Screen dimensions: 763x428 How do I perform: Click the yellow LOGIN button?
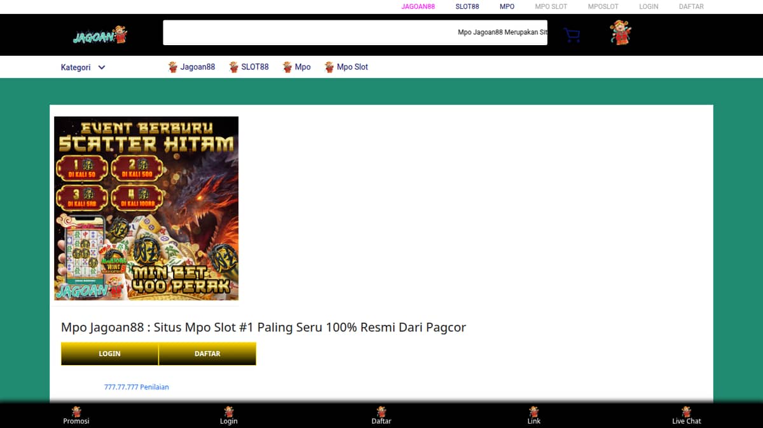pyautogui.click(x=109, y=354)
